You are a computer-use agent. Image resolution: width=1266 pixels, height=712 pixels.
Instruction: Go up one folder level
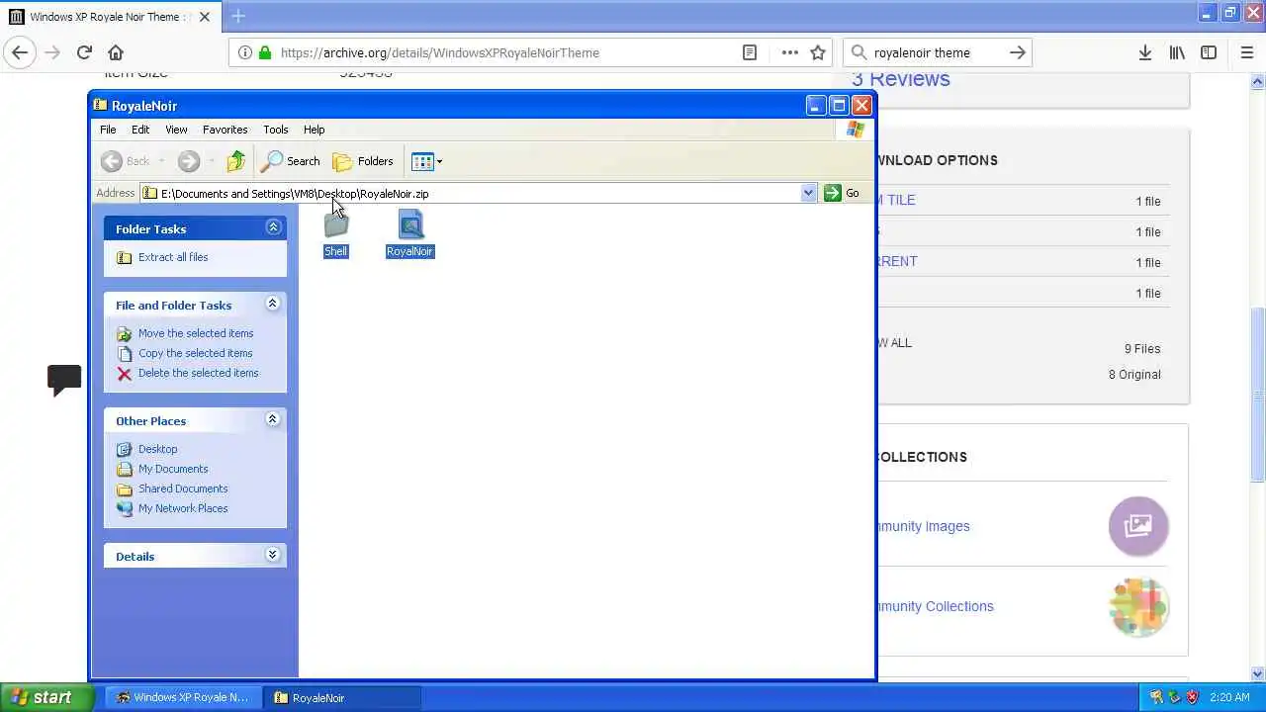pyautogui.click(x=235, y=161)
